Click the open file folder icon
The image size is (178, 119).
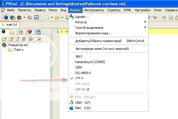(57, 18)
